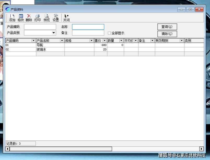Open 预览 (Preview) from the toolbar
210x160 pixels.
(x=47, y=18)
